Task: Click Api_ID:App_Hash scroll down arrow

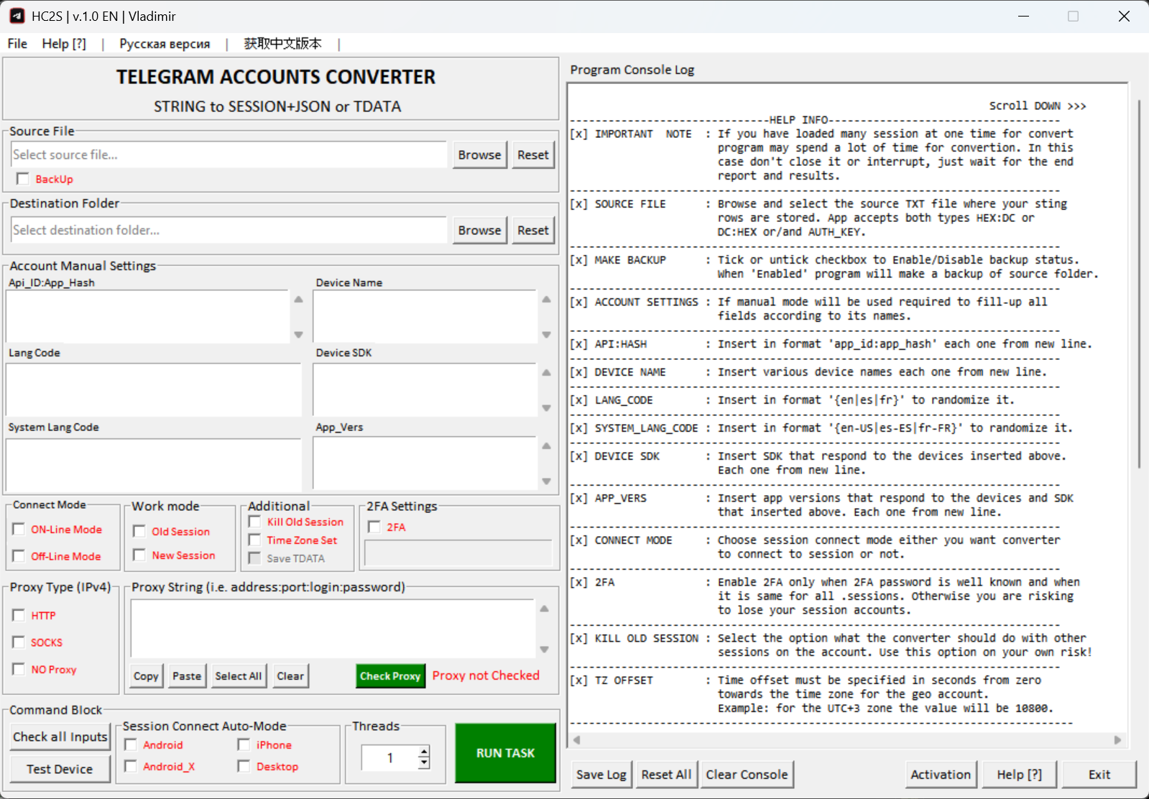Action: [x=298, y=335]
